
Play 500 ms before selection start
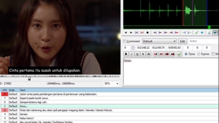pyautogui.click(x=155, y=33)
